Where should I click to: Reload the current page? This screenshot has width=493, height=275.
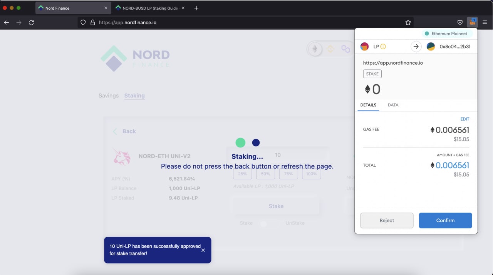32,22
